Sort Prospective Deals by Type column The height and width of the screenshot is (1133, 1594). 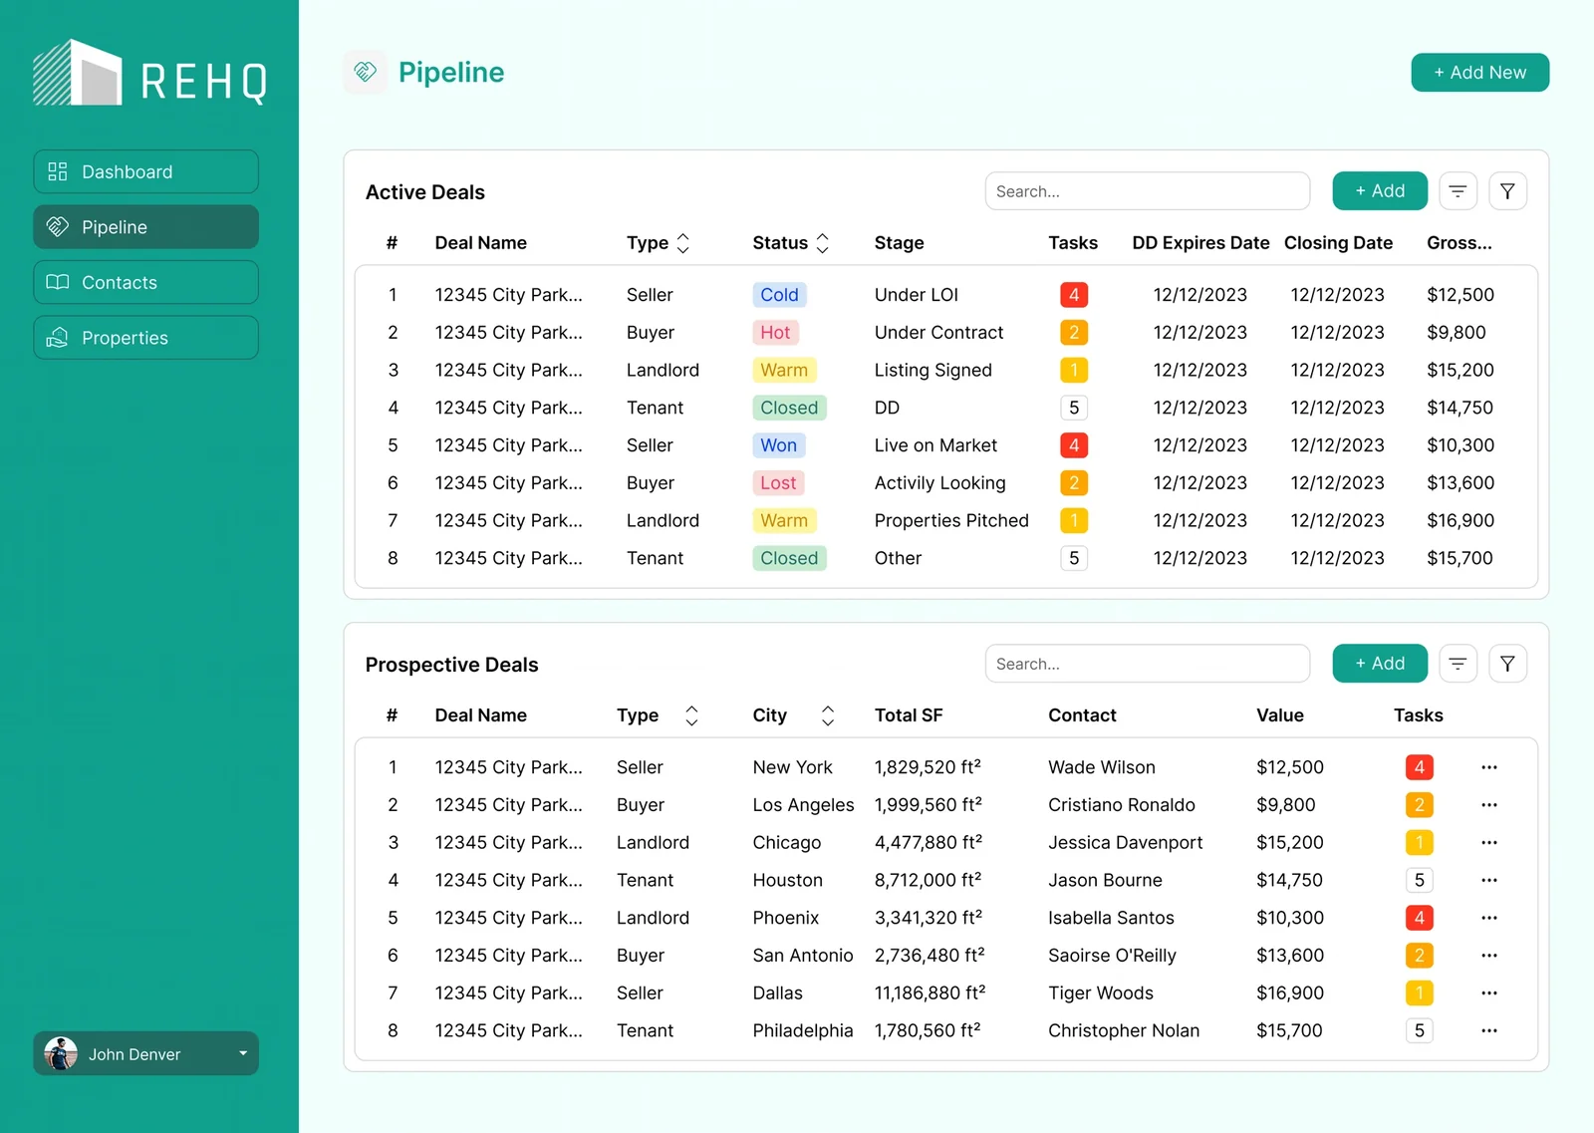click(691, 715)
